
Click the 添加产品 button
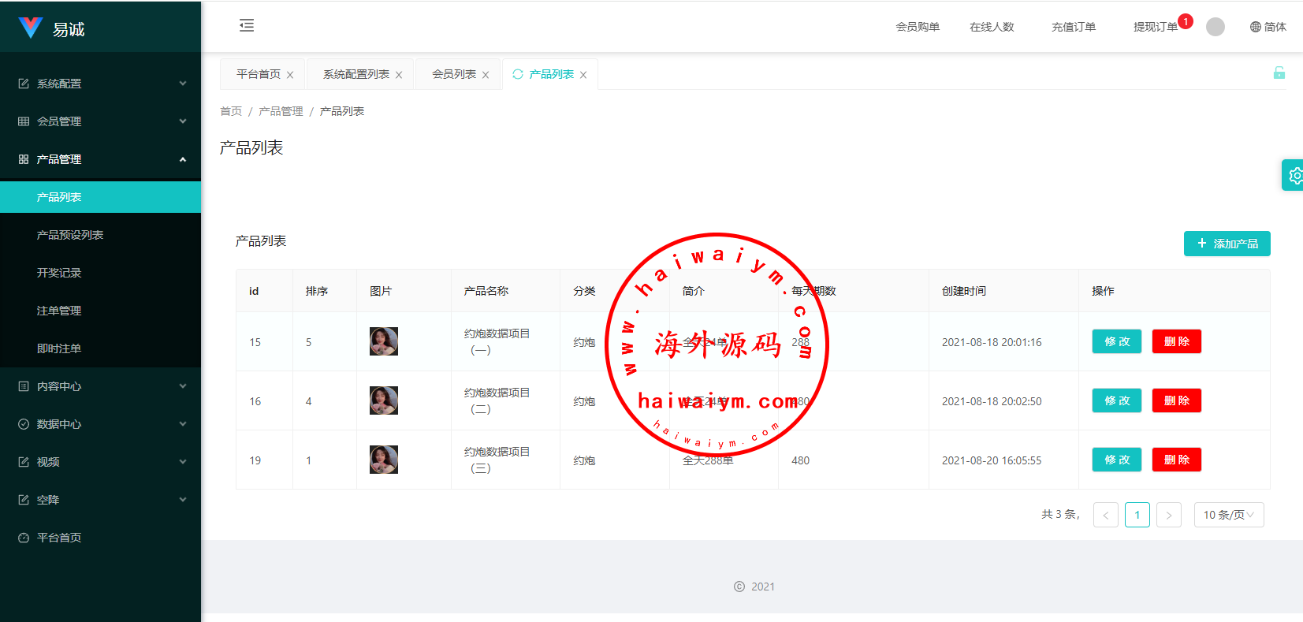(1227, 244)
